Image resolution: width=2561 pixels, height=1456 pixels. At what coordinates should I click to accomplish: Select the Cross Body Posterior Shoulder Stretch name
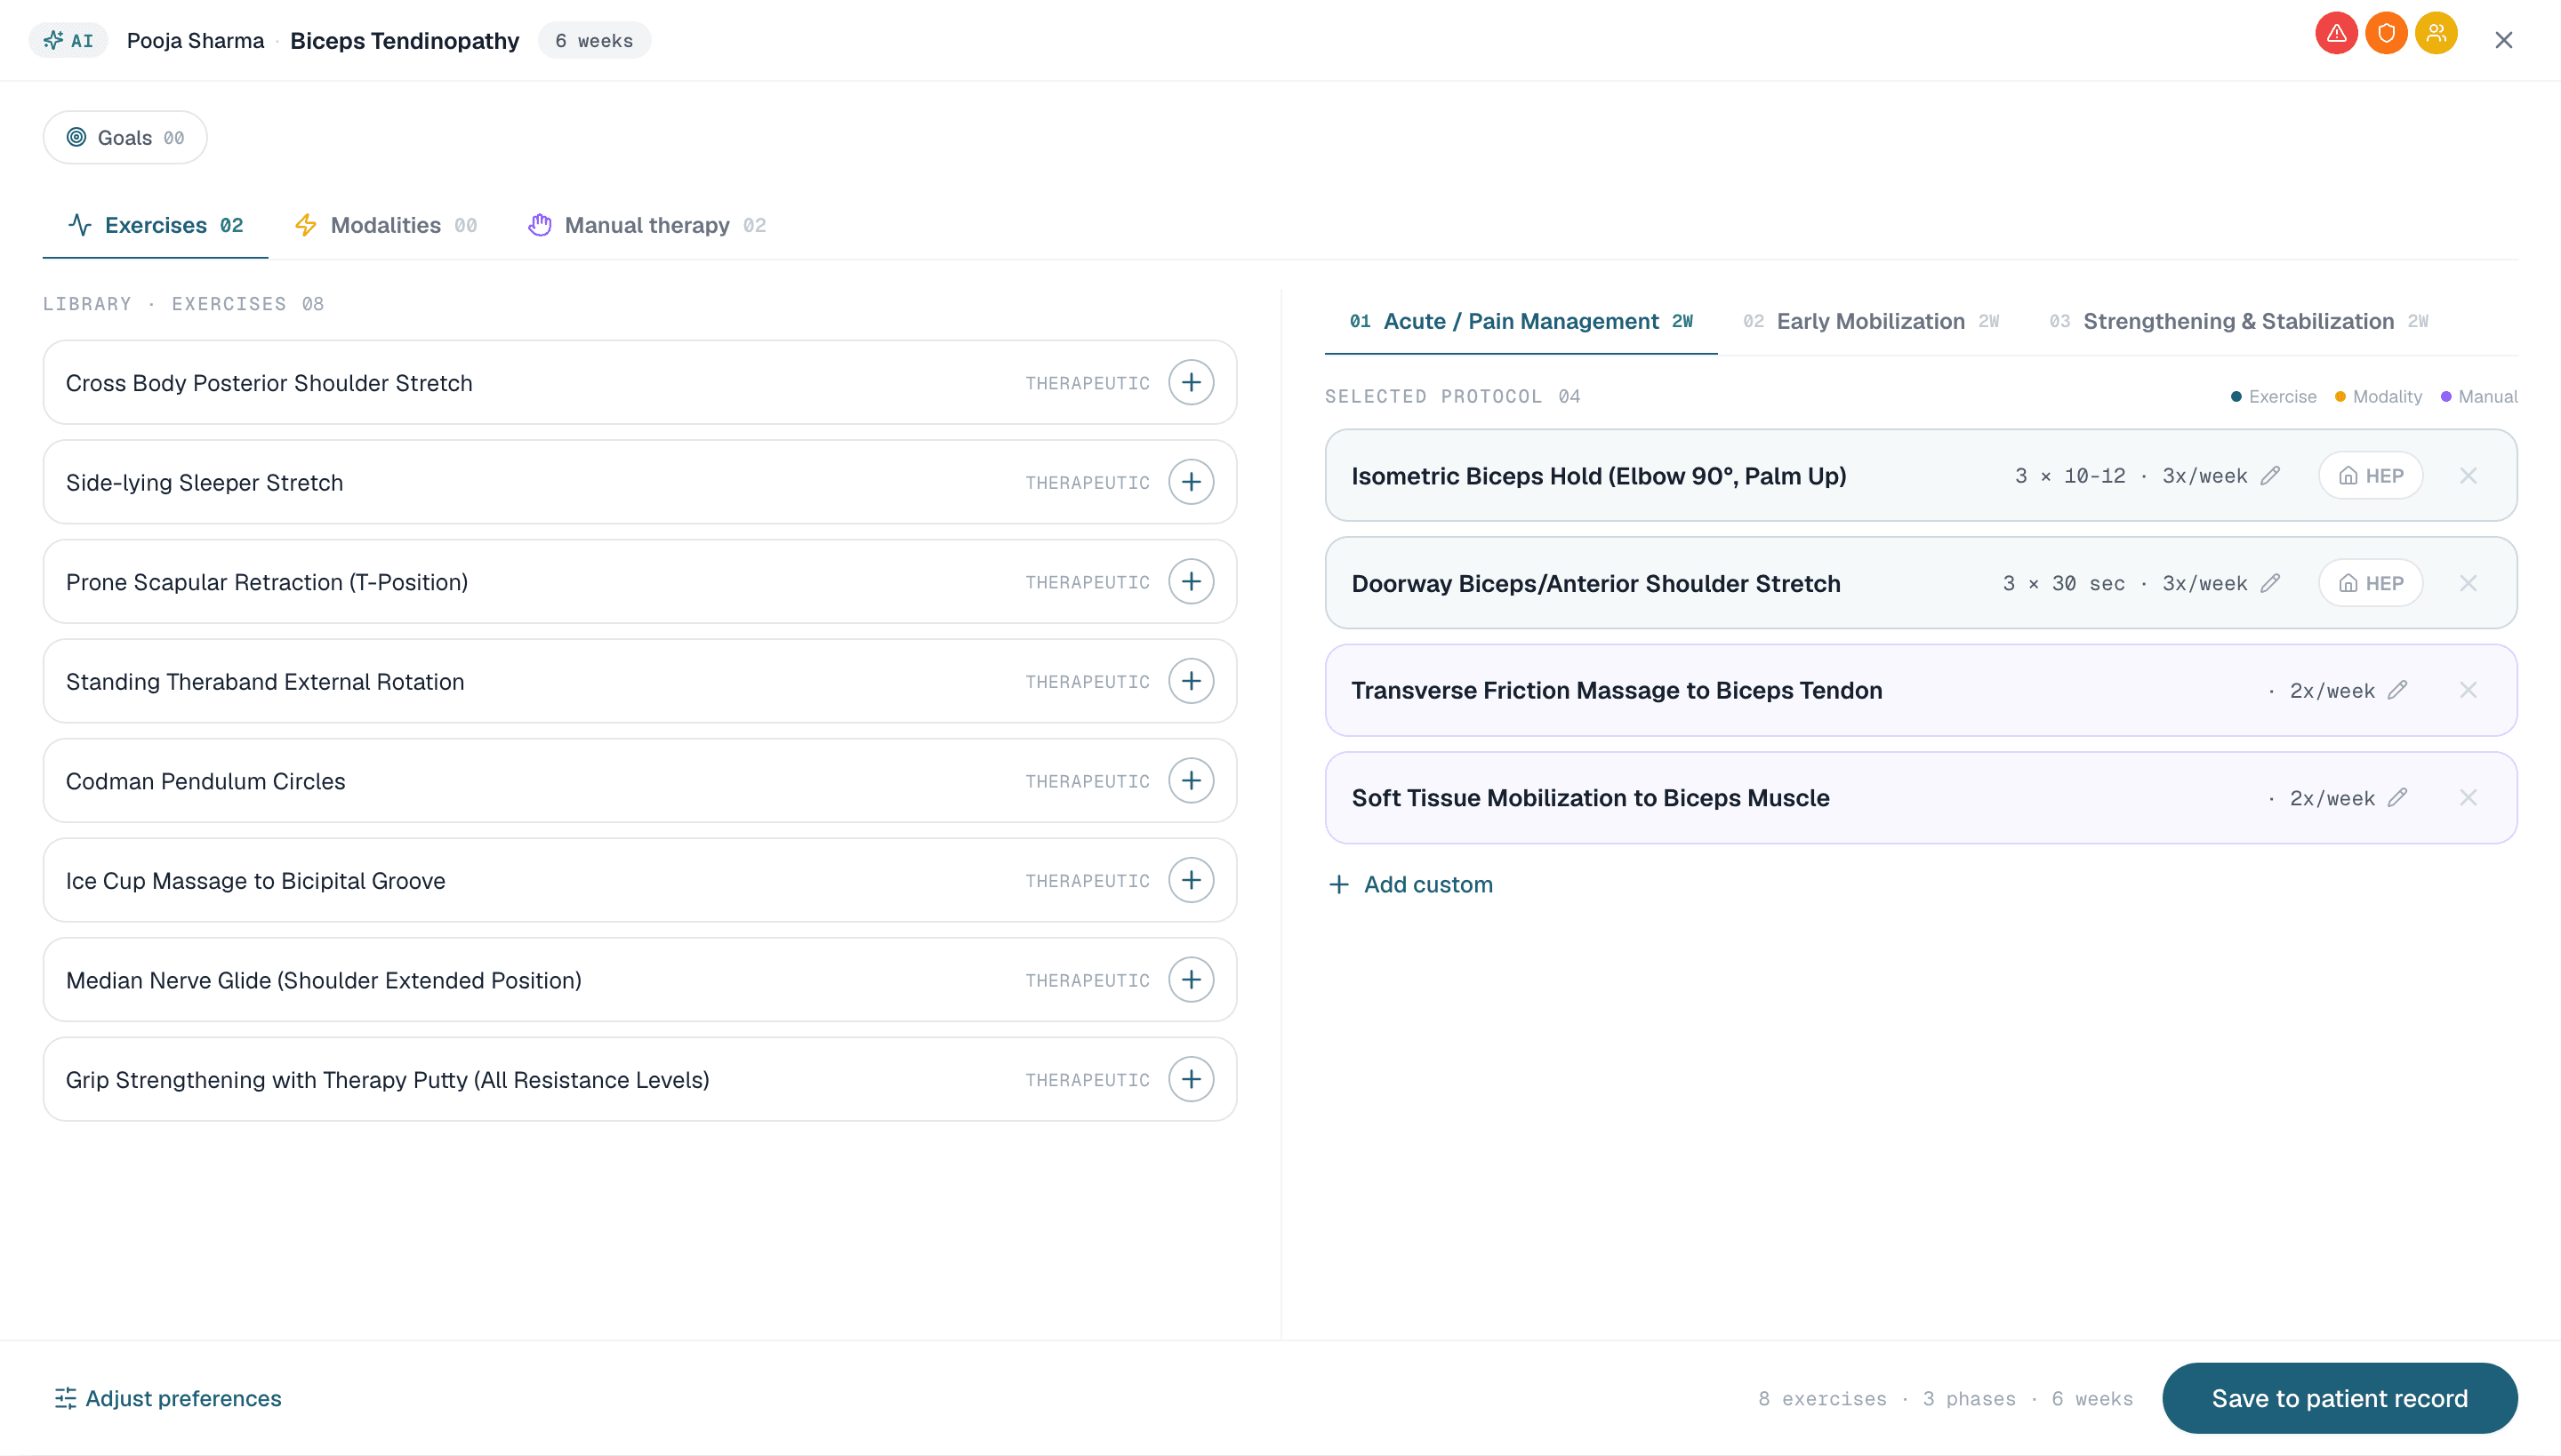269,383
